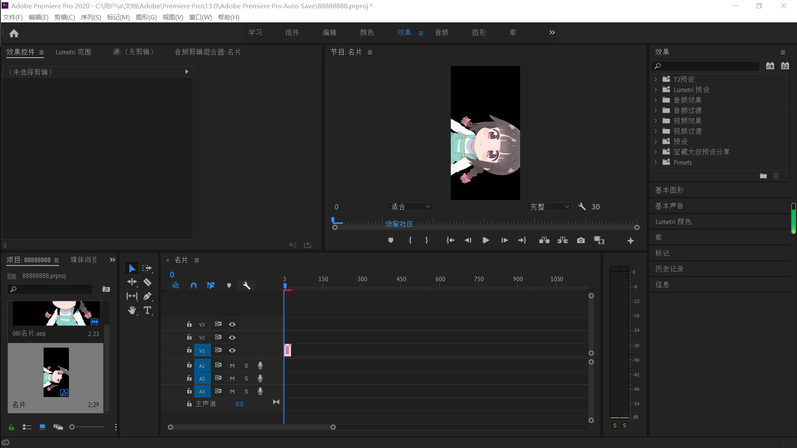Viewport: 797px width, 448px height.
Task: Open the 序列(S) menu
Action: (91, 17)
